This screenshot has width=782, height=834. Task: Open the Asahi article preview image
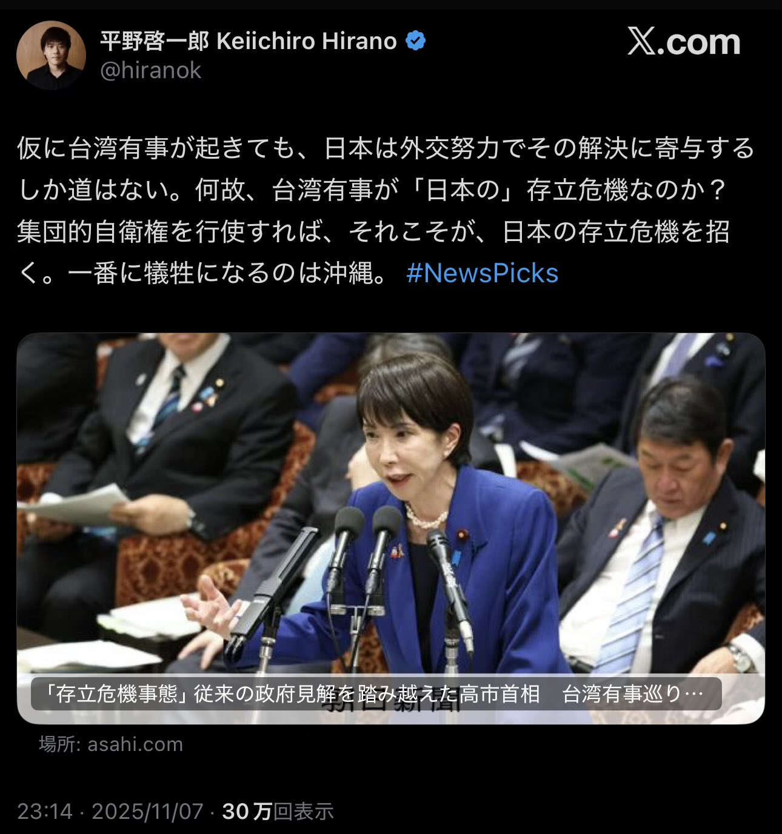pyautogui.click(x=391, y=528)
